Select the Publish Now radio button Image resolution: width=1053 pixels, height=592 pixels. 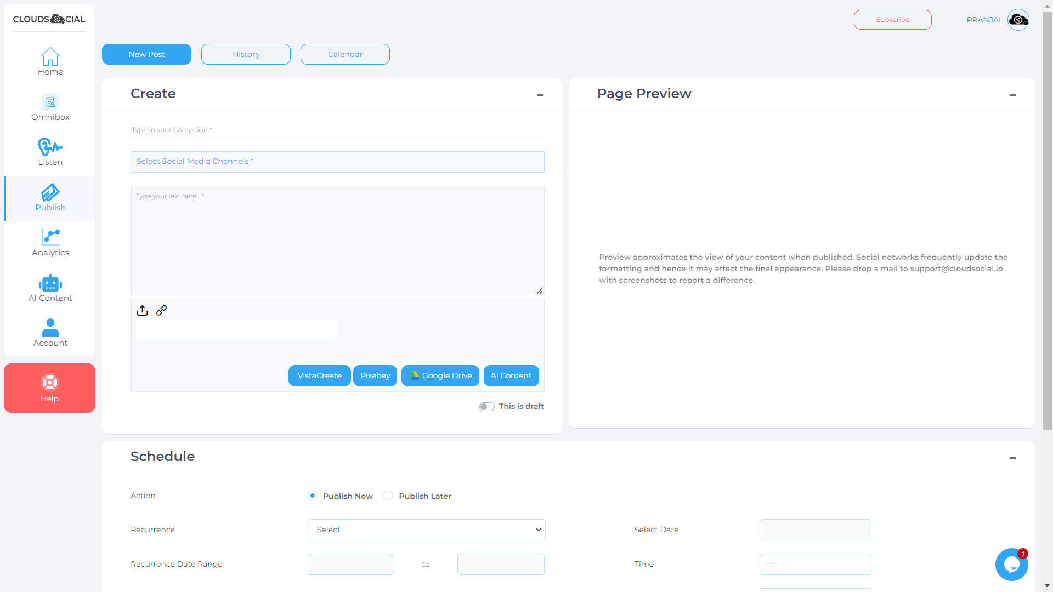(313, 496)
